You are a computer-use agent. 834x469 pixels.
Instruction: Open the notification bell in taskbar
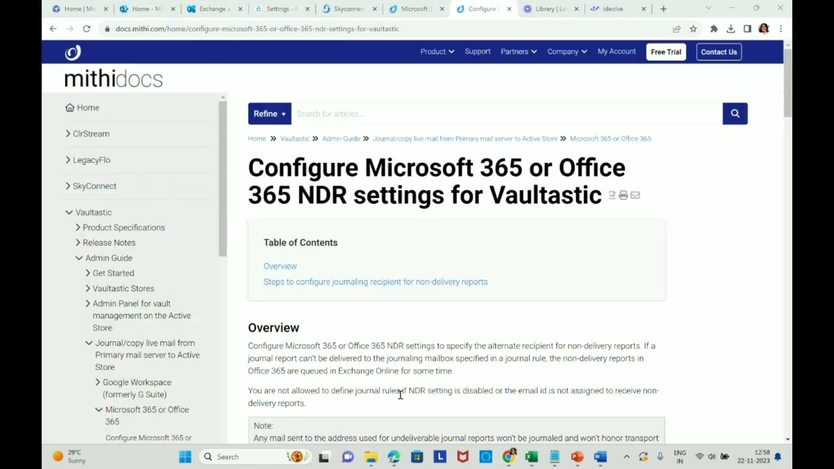tap(777, 457)
